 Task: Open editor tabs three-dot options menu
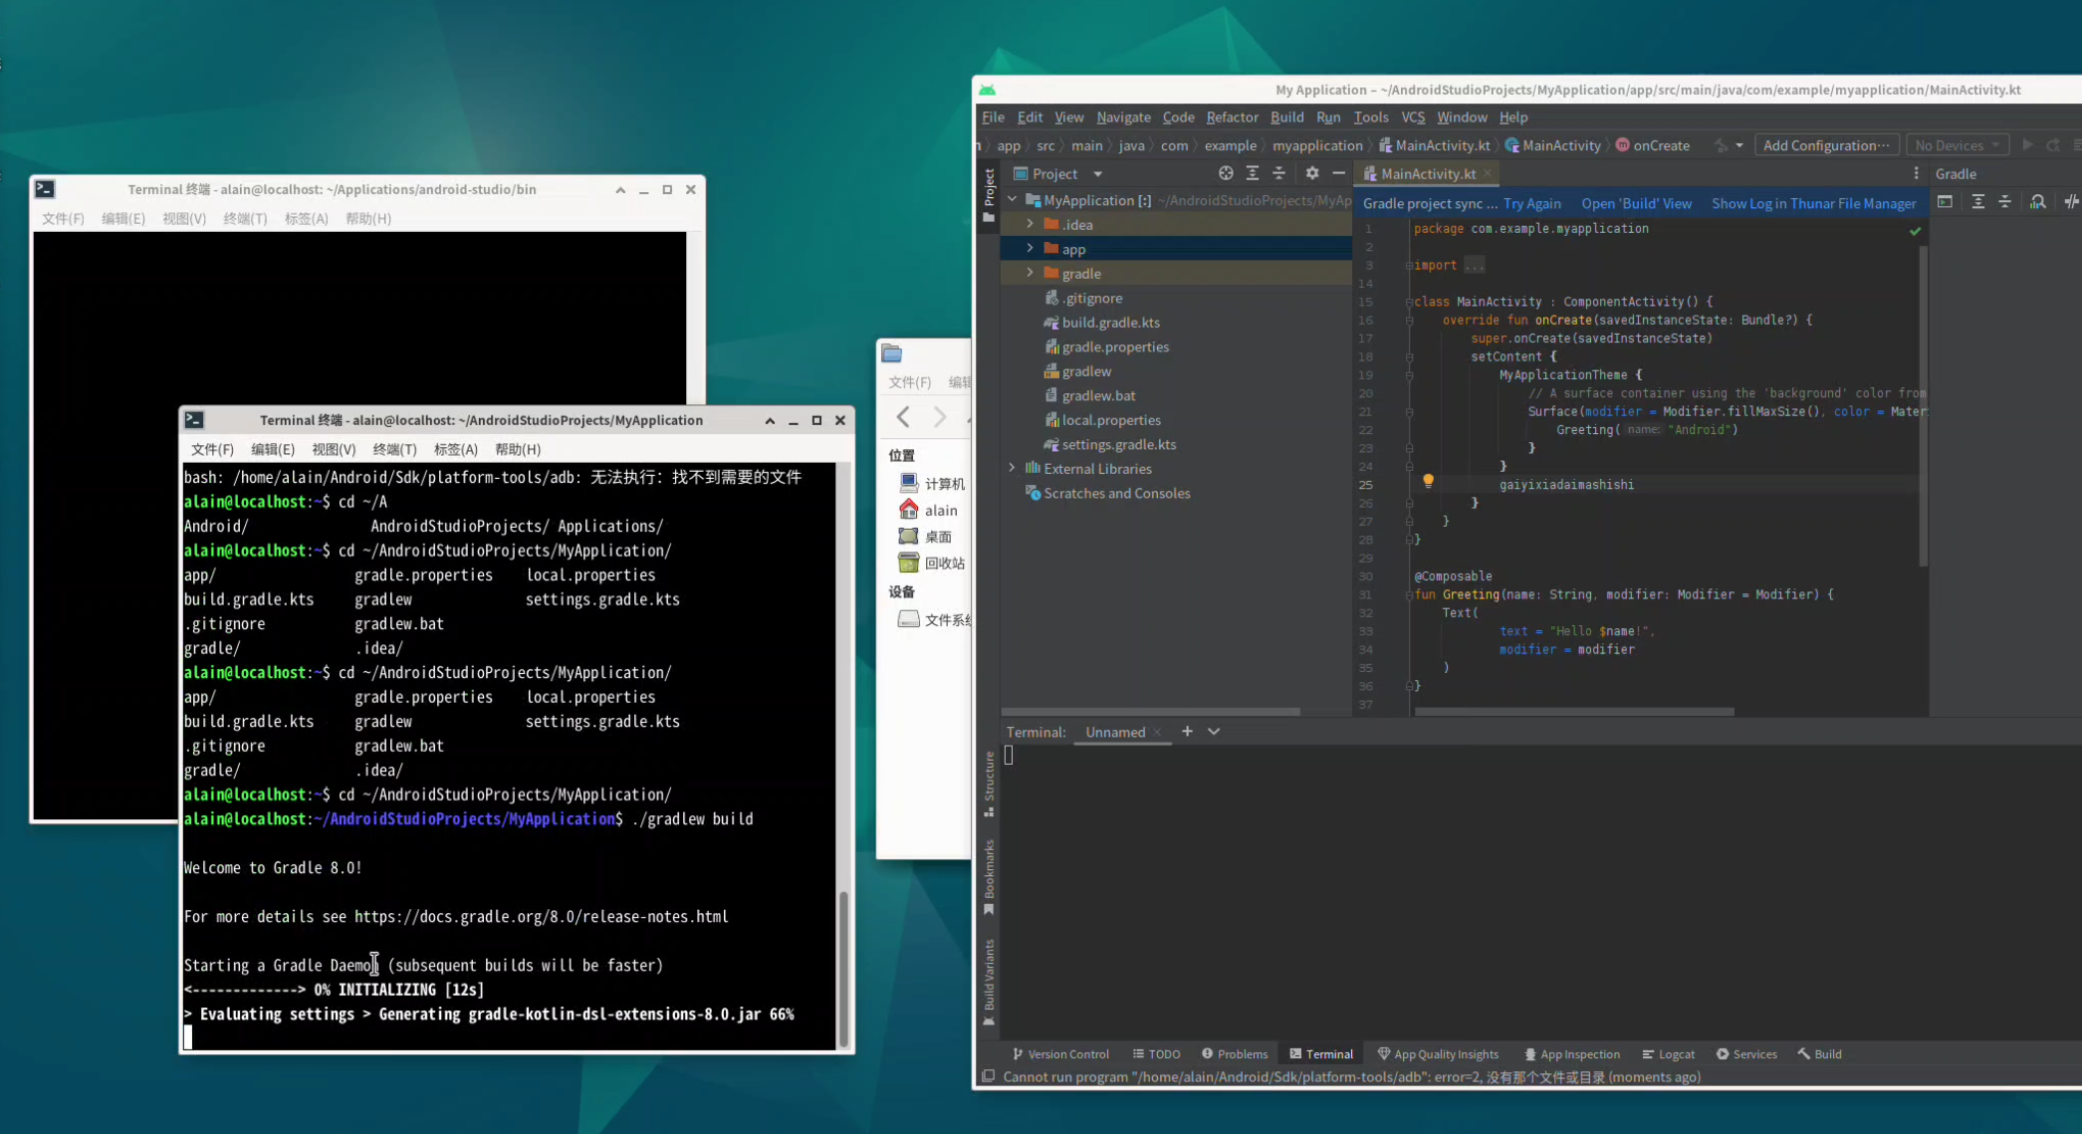tap(1916, 173)
